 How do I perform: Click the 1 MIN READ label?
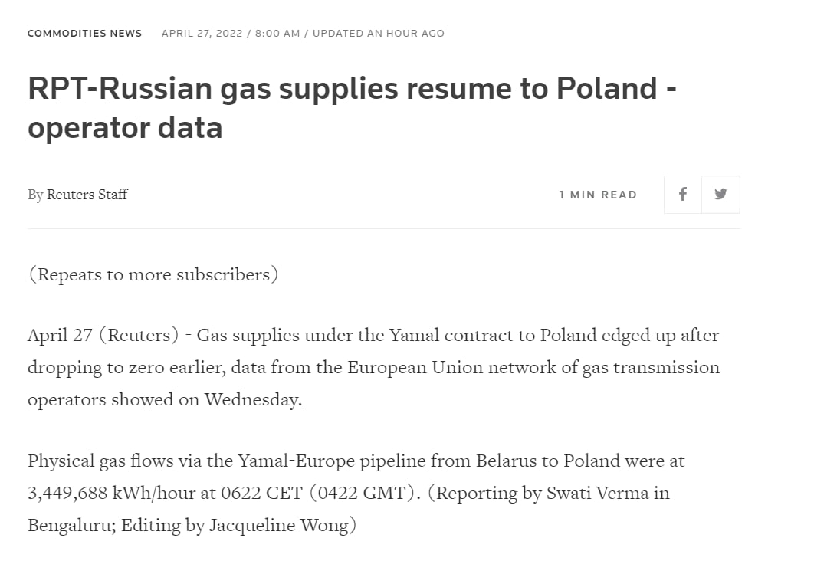pyautogui.click(x=598, y=195)
